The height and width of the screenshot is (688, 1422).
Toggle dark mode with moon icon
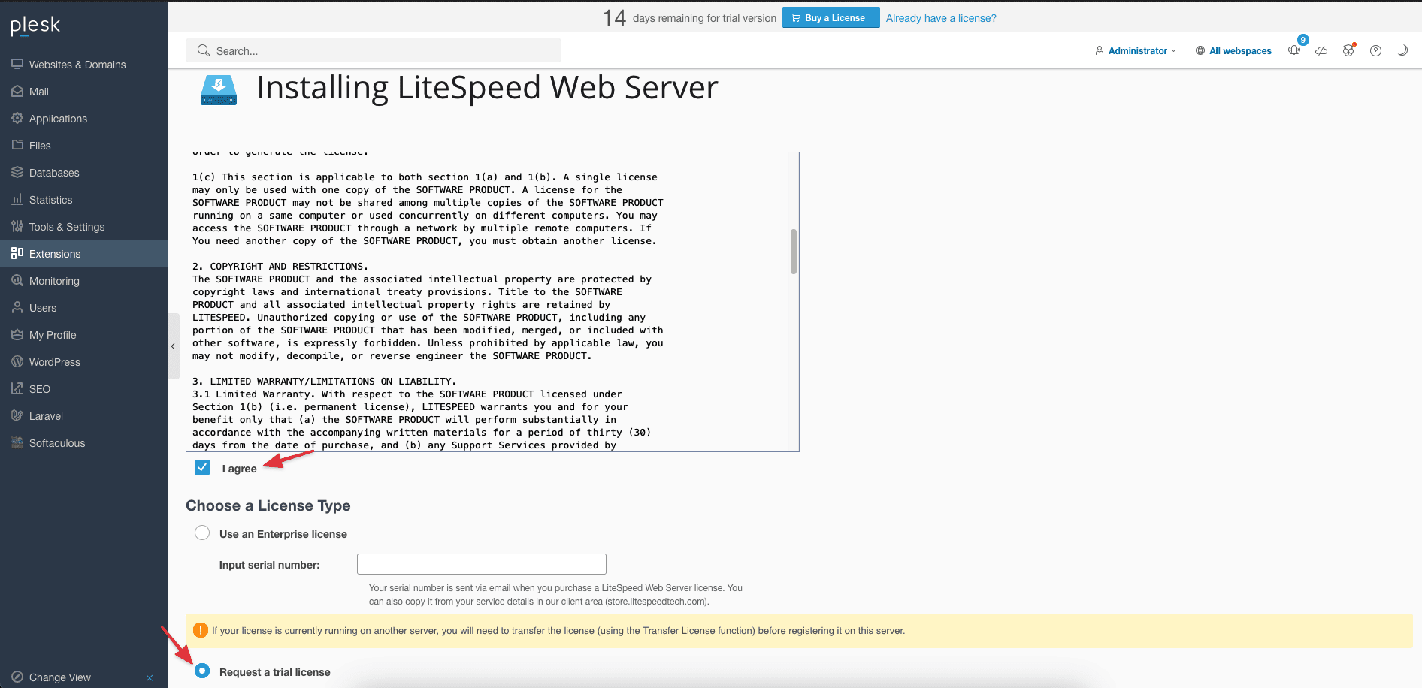click(1402, 50)
